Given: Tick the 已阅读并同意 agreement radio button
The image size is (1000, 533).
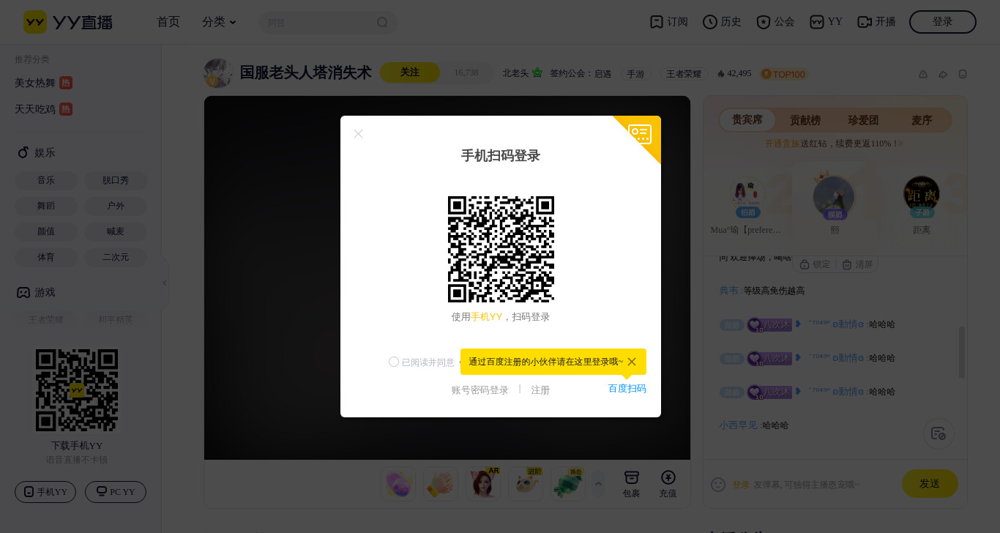Looking at the screenshot, I should pyautogui.click(x=394, y=362).
